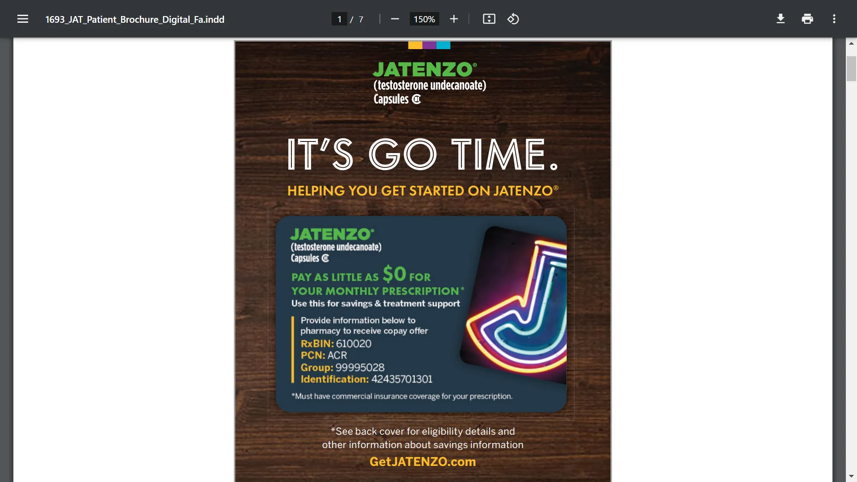Click the IT'S GO TIME headline

[x=422, y=154]
